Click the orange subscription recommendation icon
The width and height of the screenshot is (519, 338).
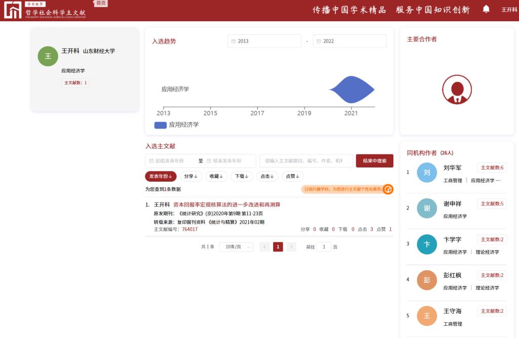(x=388, y=189)
